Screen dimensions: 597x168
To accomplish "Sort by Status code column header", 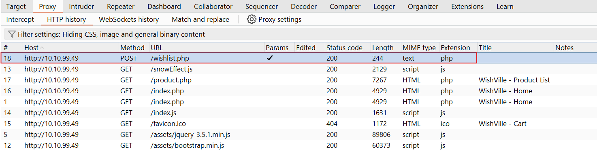I will coord(344,48).
